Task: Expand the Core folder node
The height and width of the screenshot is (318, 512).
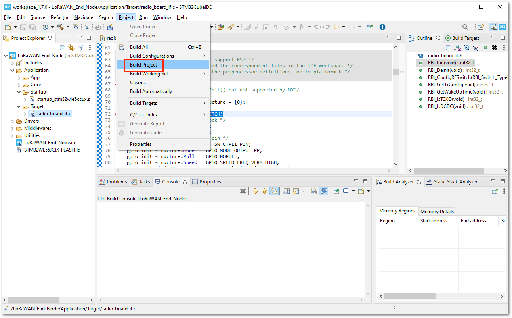Action: [19, 85]
